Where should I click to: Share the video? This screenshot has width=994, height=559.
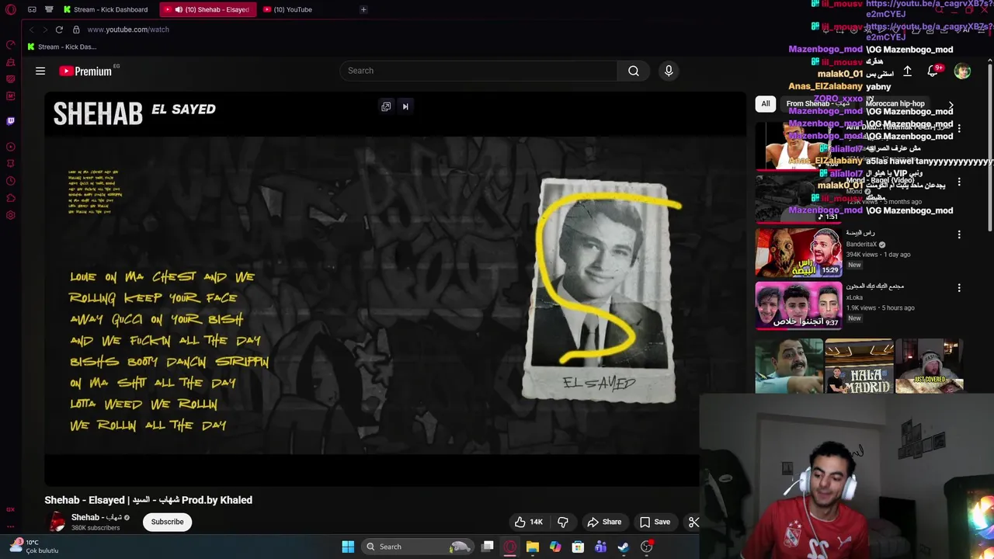[x=604, y=522]
